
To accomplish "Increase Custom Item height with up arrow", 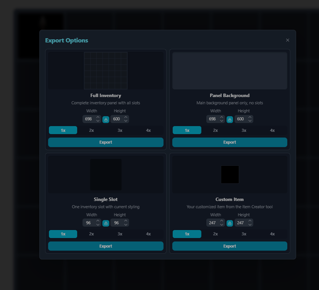I will click(250, 221).
